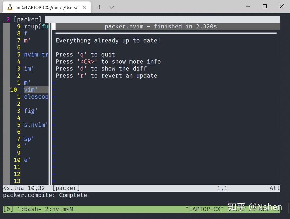Click the tmux session indicator [0]
Screen dimensions: 290x219
(8, 209)
